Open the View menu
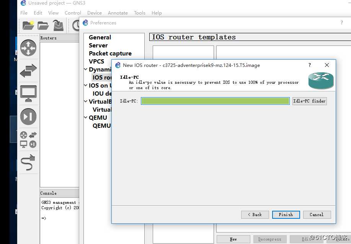Image resolution: width=351 pixels, height=244 pixels. tap(53, 13)
